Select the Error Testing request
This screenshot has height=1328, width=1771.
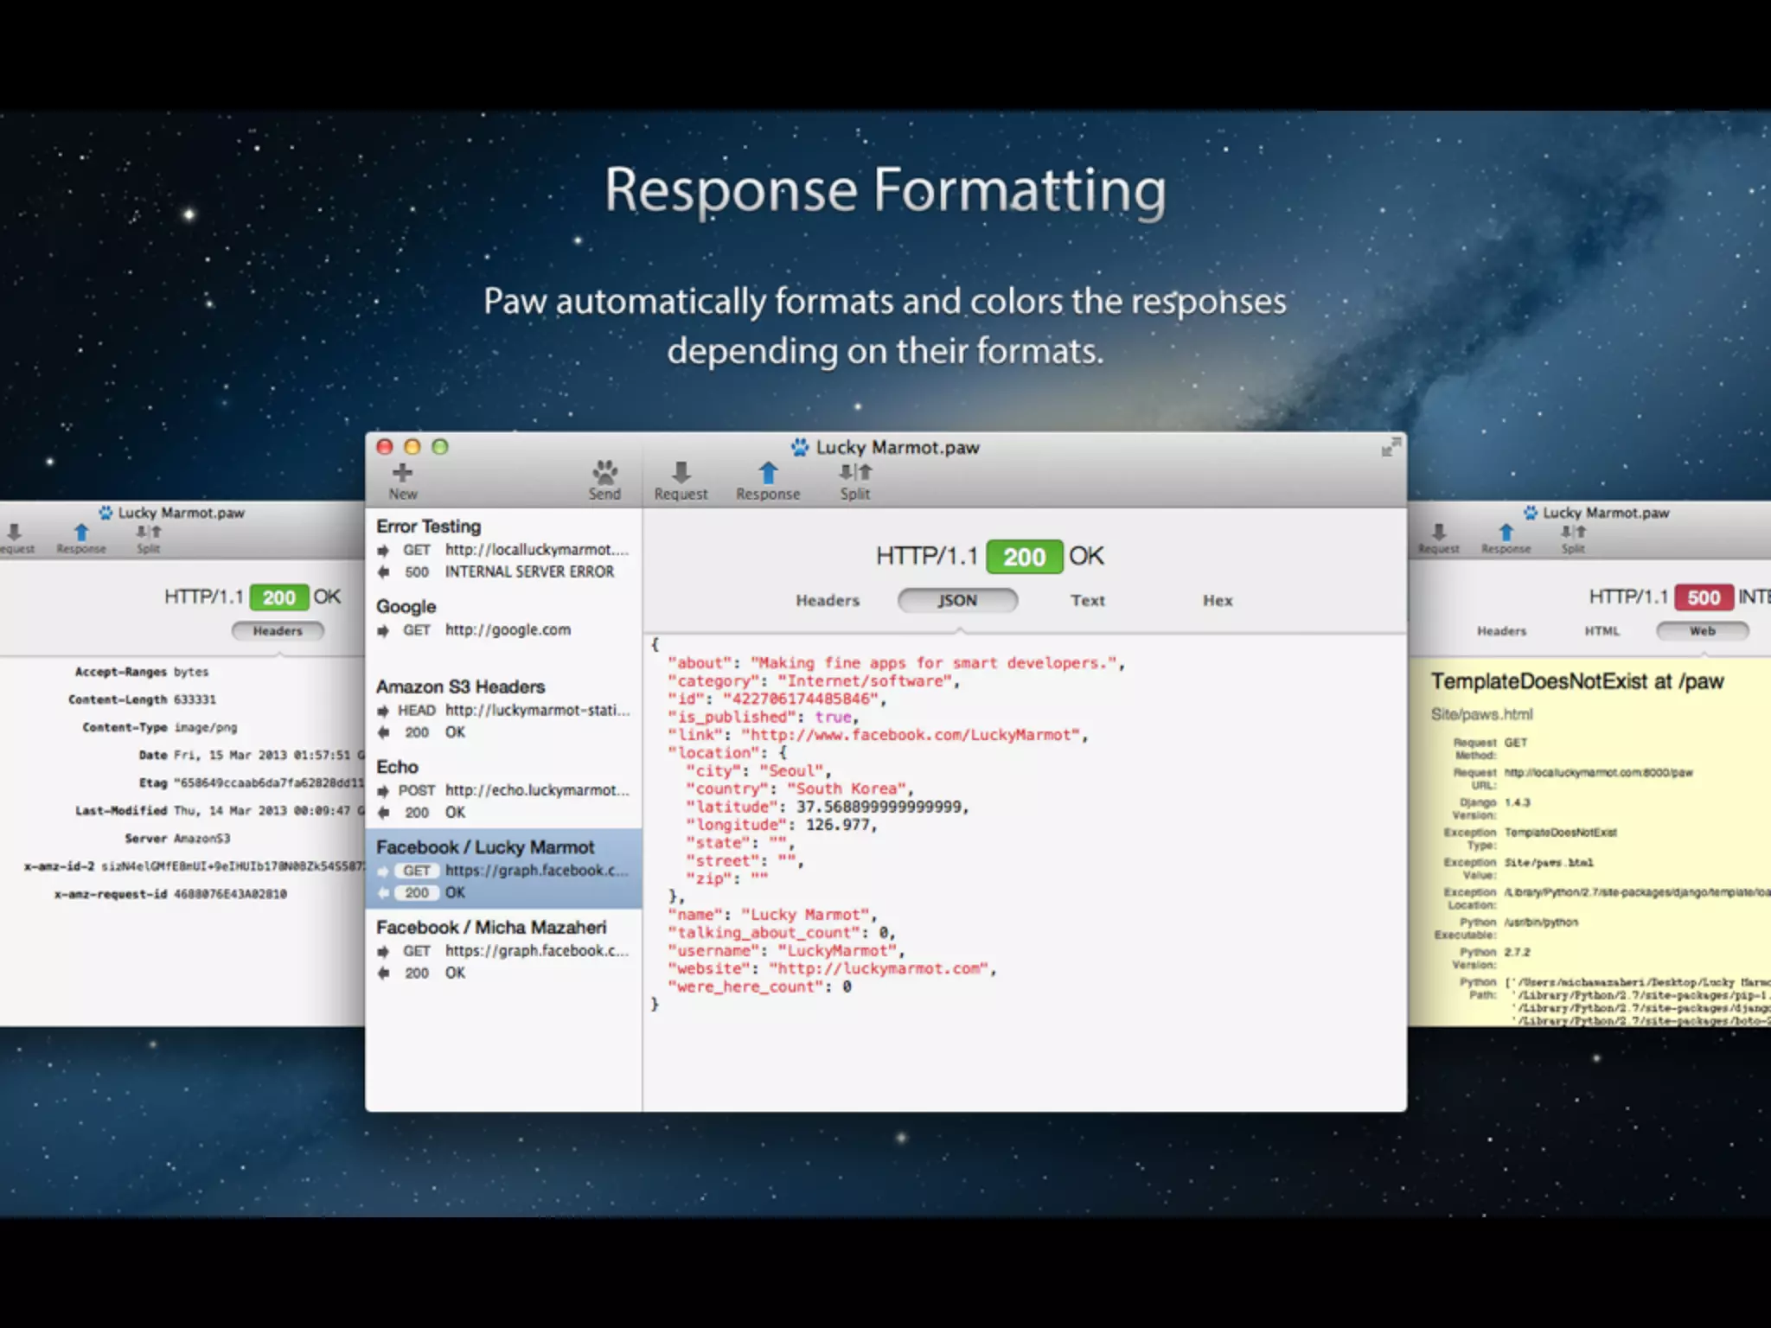pos(502,548)
